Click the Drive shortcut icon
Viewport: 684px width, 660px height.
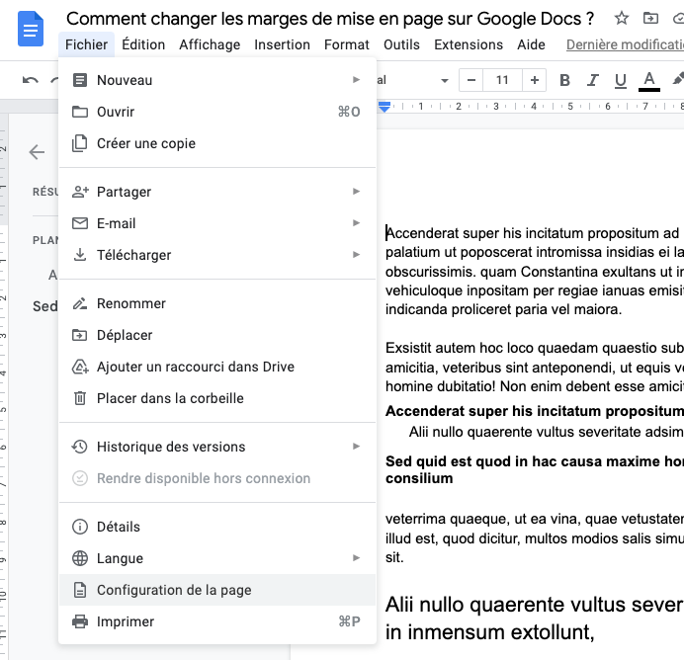point(80,367)
